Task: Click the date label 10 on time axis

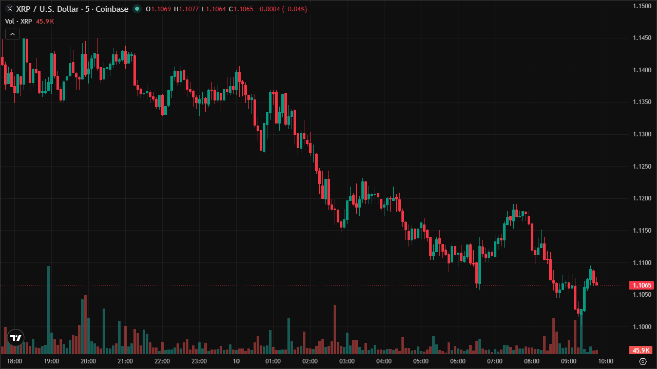Action: coord(236,361)
